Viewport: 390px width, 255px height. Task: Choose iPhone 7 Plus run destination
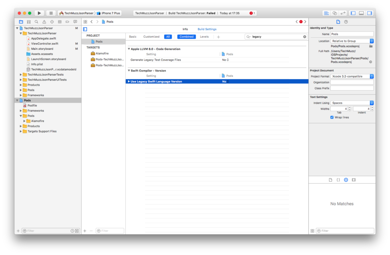pos(109,13)
